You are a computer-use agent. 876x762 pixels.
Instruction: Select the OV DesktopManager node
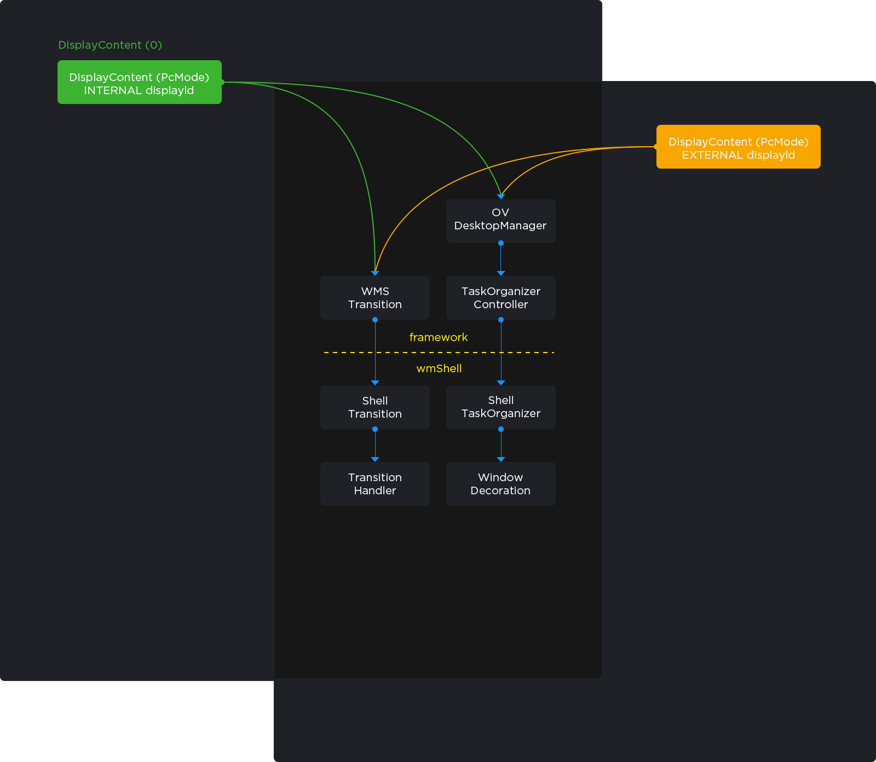pyautogui.click(x=501, y=221)
